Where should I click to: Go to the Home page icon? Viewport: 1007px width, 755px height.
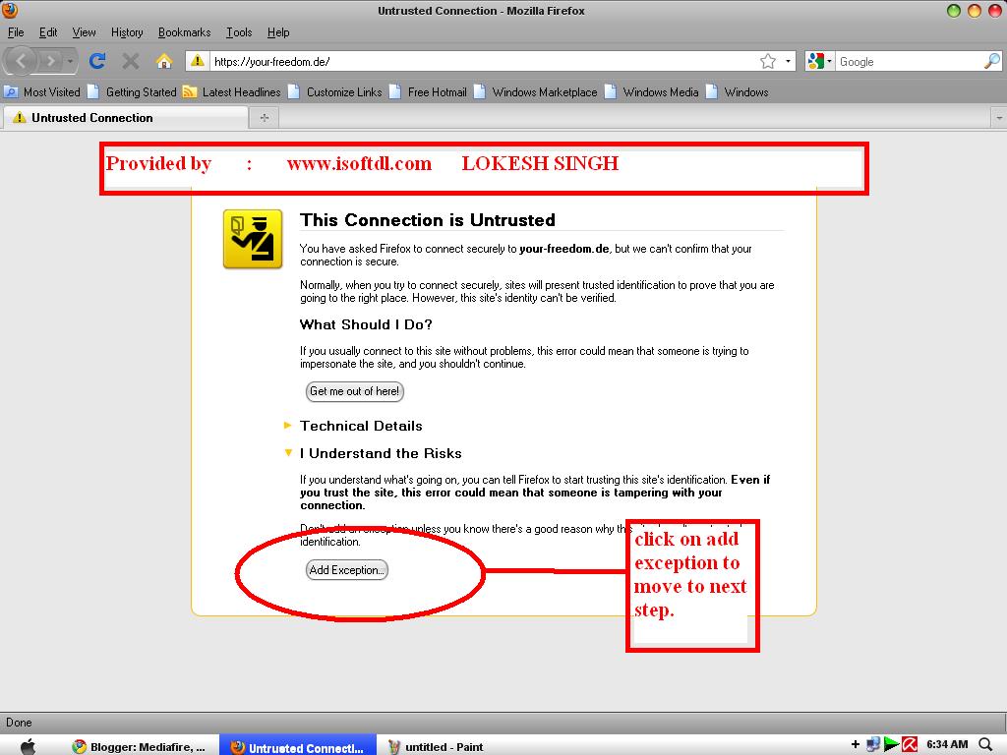[164, 61]
